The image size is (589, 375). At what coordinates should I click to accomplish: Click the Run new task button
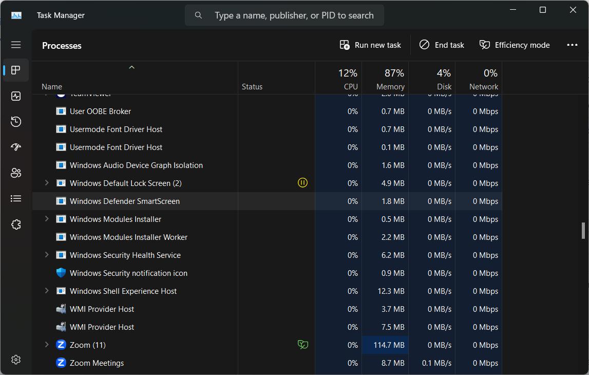pyautogui.click(x=370, y=45)
